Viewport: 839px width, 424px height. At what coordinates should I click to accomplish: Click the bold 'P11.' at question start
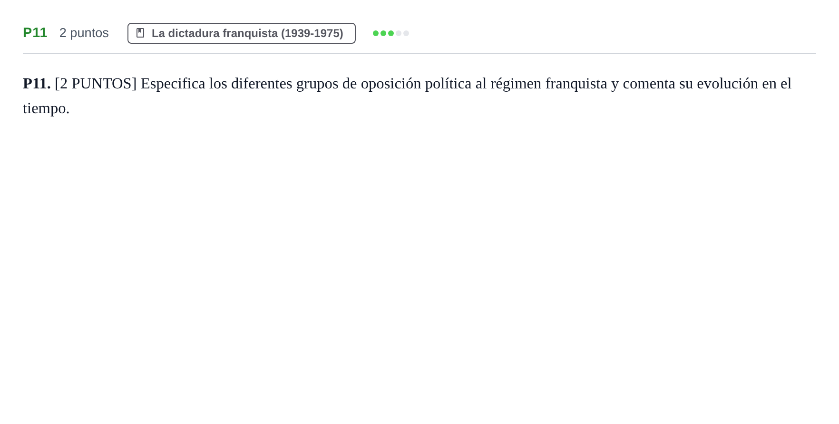tap(37, 84)
